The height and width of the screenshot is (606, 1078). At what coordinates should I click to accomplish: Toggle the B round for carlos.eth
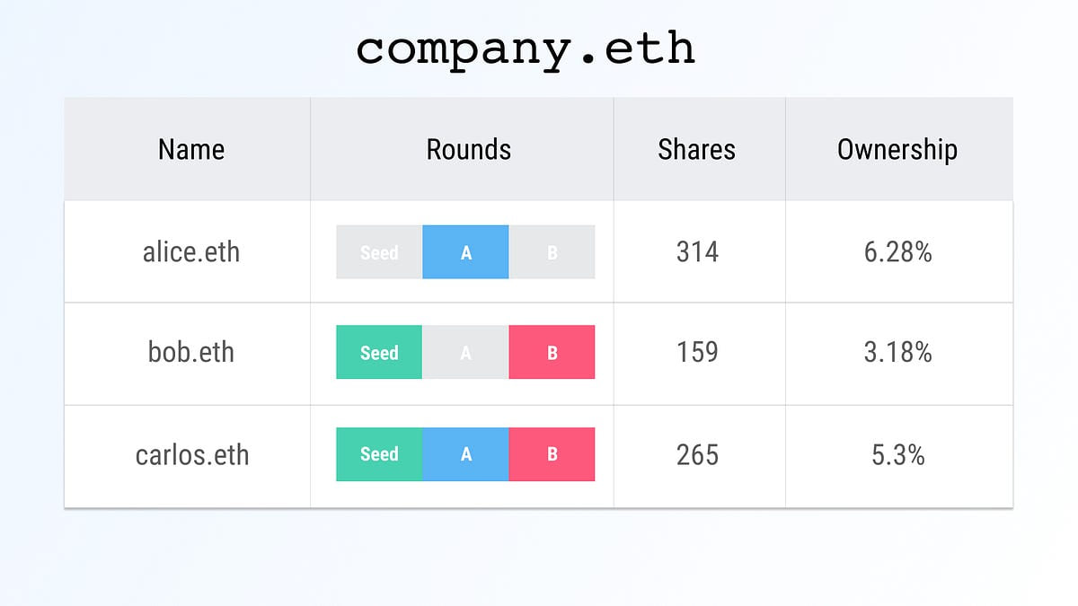[552, 454]
